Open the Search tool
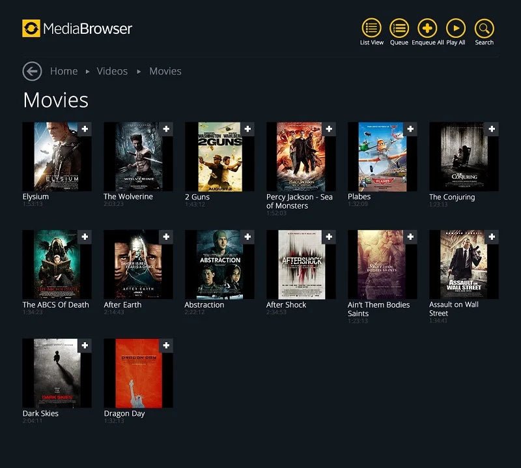 click(x=483, y=29)
